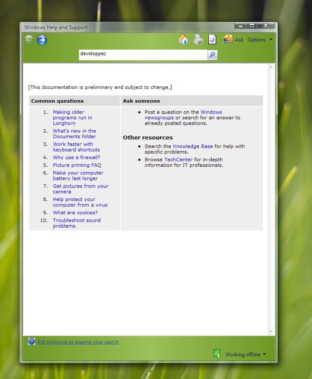Click the scrollbar down arrow
The height and width of the screenshot is (379, 312).
pyautogui.click(x=271, y=332)
